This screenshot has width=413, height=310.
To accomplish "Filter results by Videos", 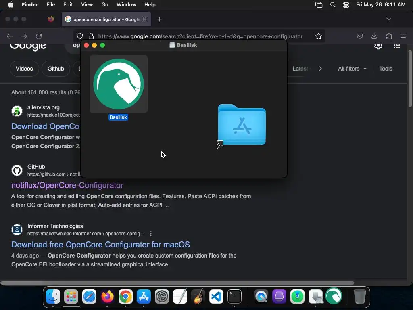I will 24,69.
